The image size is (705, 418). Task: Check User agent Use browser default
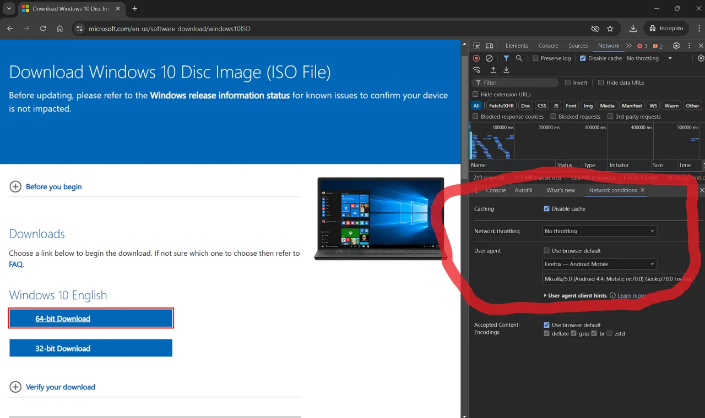546,251
